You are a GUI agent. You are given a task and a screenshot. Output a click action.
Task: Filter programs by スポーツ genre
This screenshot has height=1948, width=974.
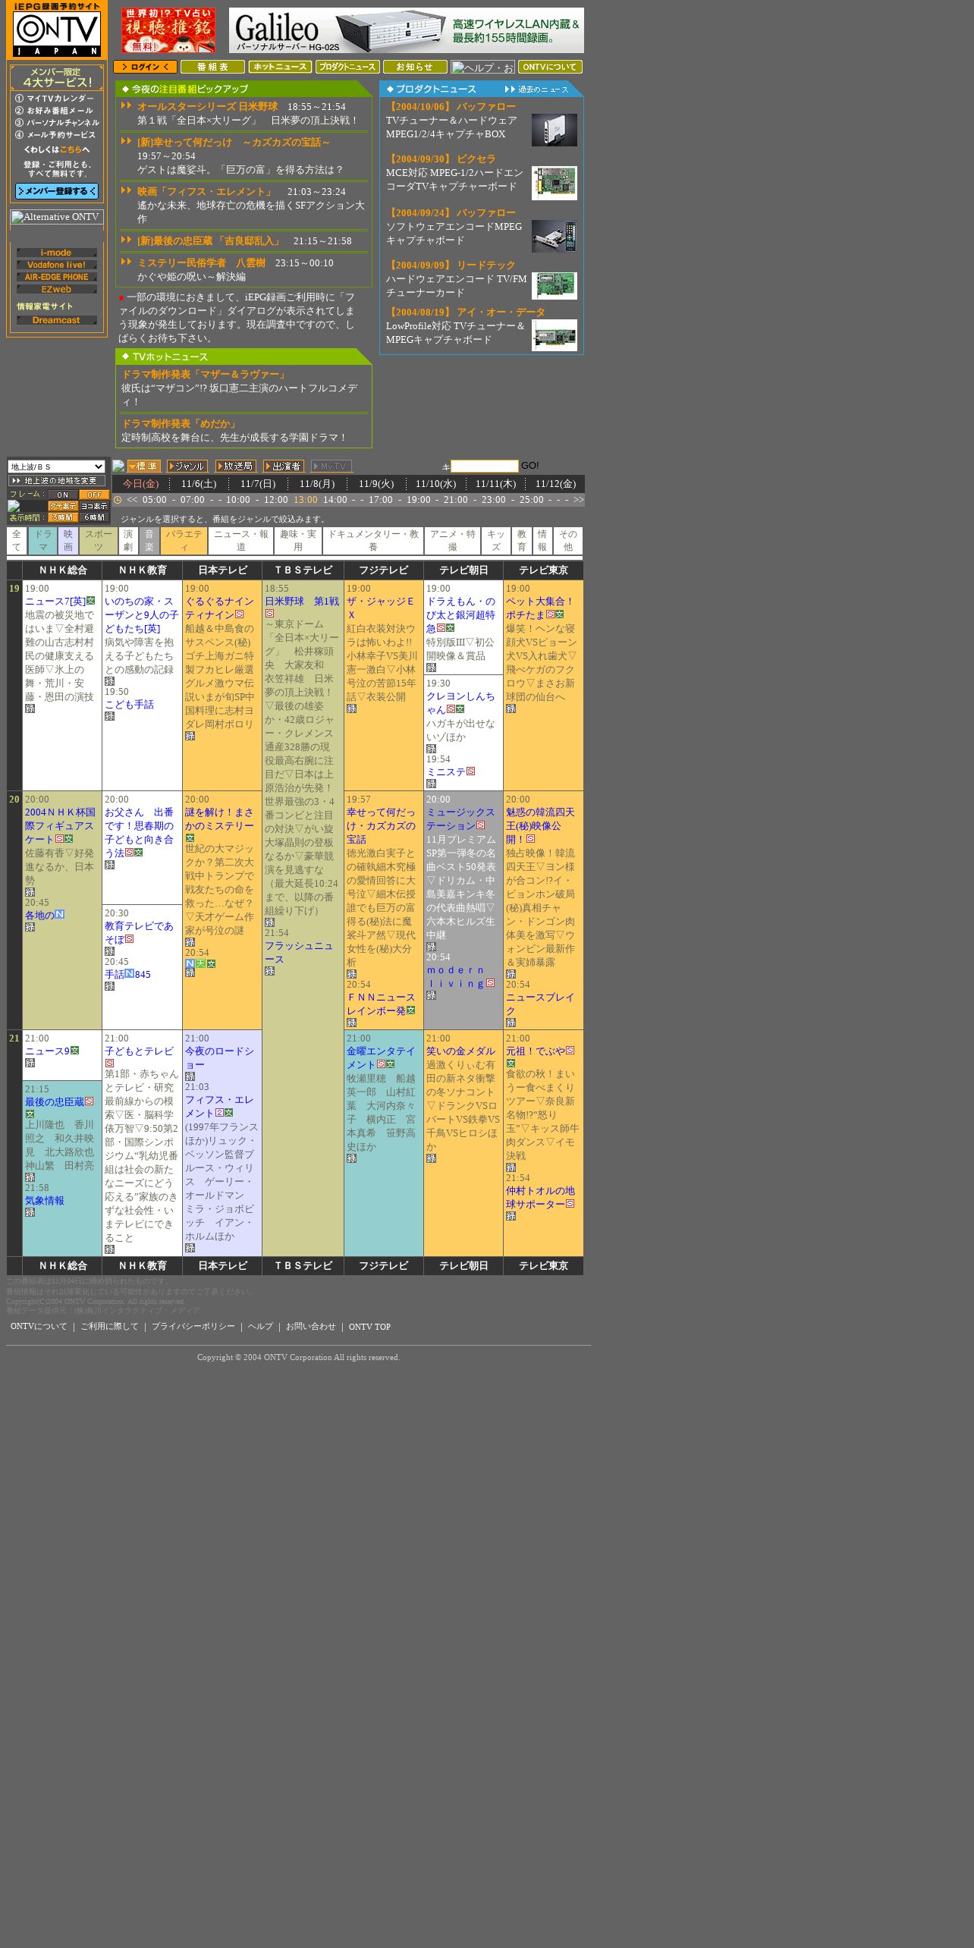click(x=99, y=541)
